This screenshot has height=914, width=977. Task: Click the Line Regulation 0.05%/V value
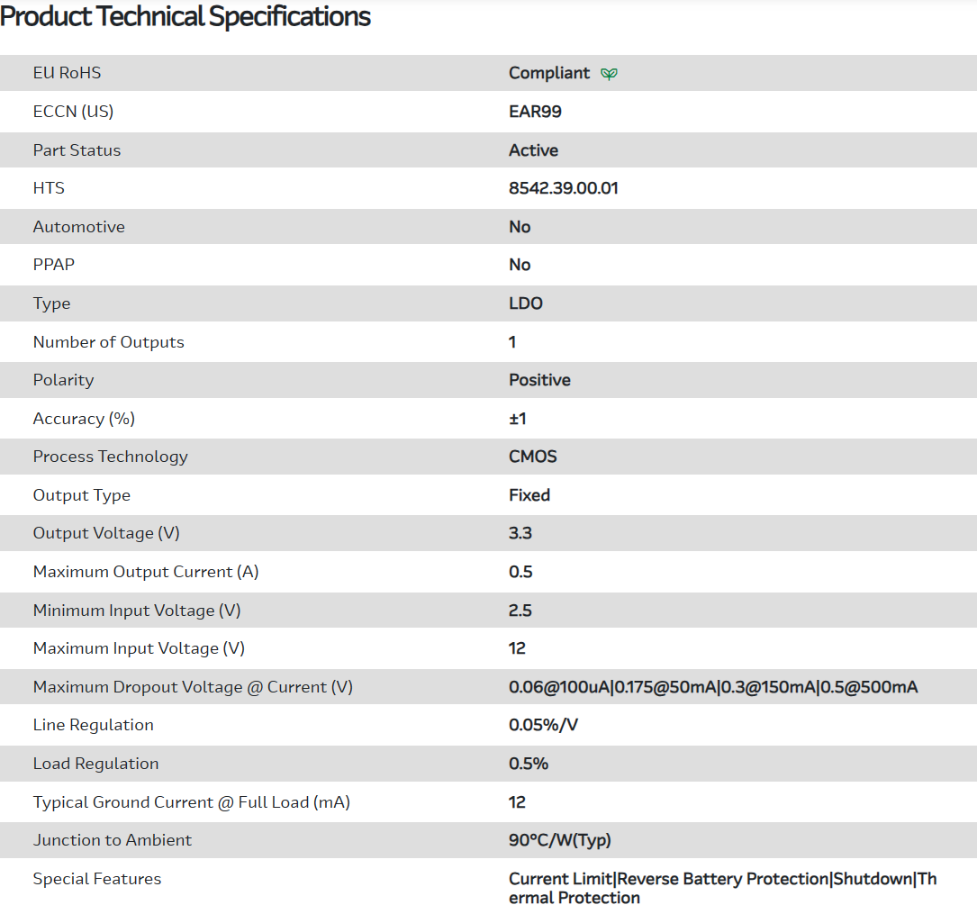click(x=543, y=725)
